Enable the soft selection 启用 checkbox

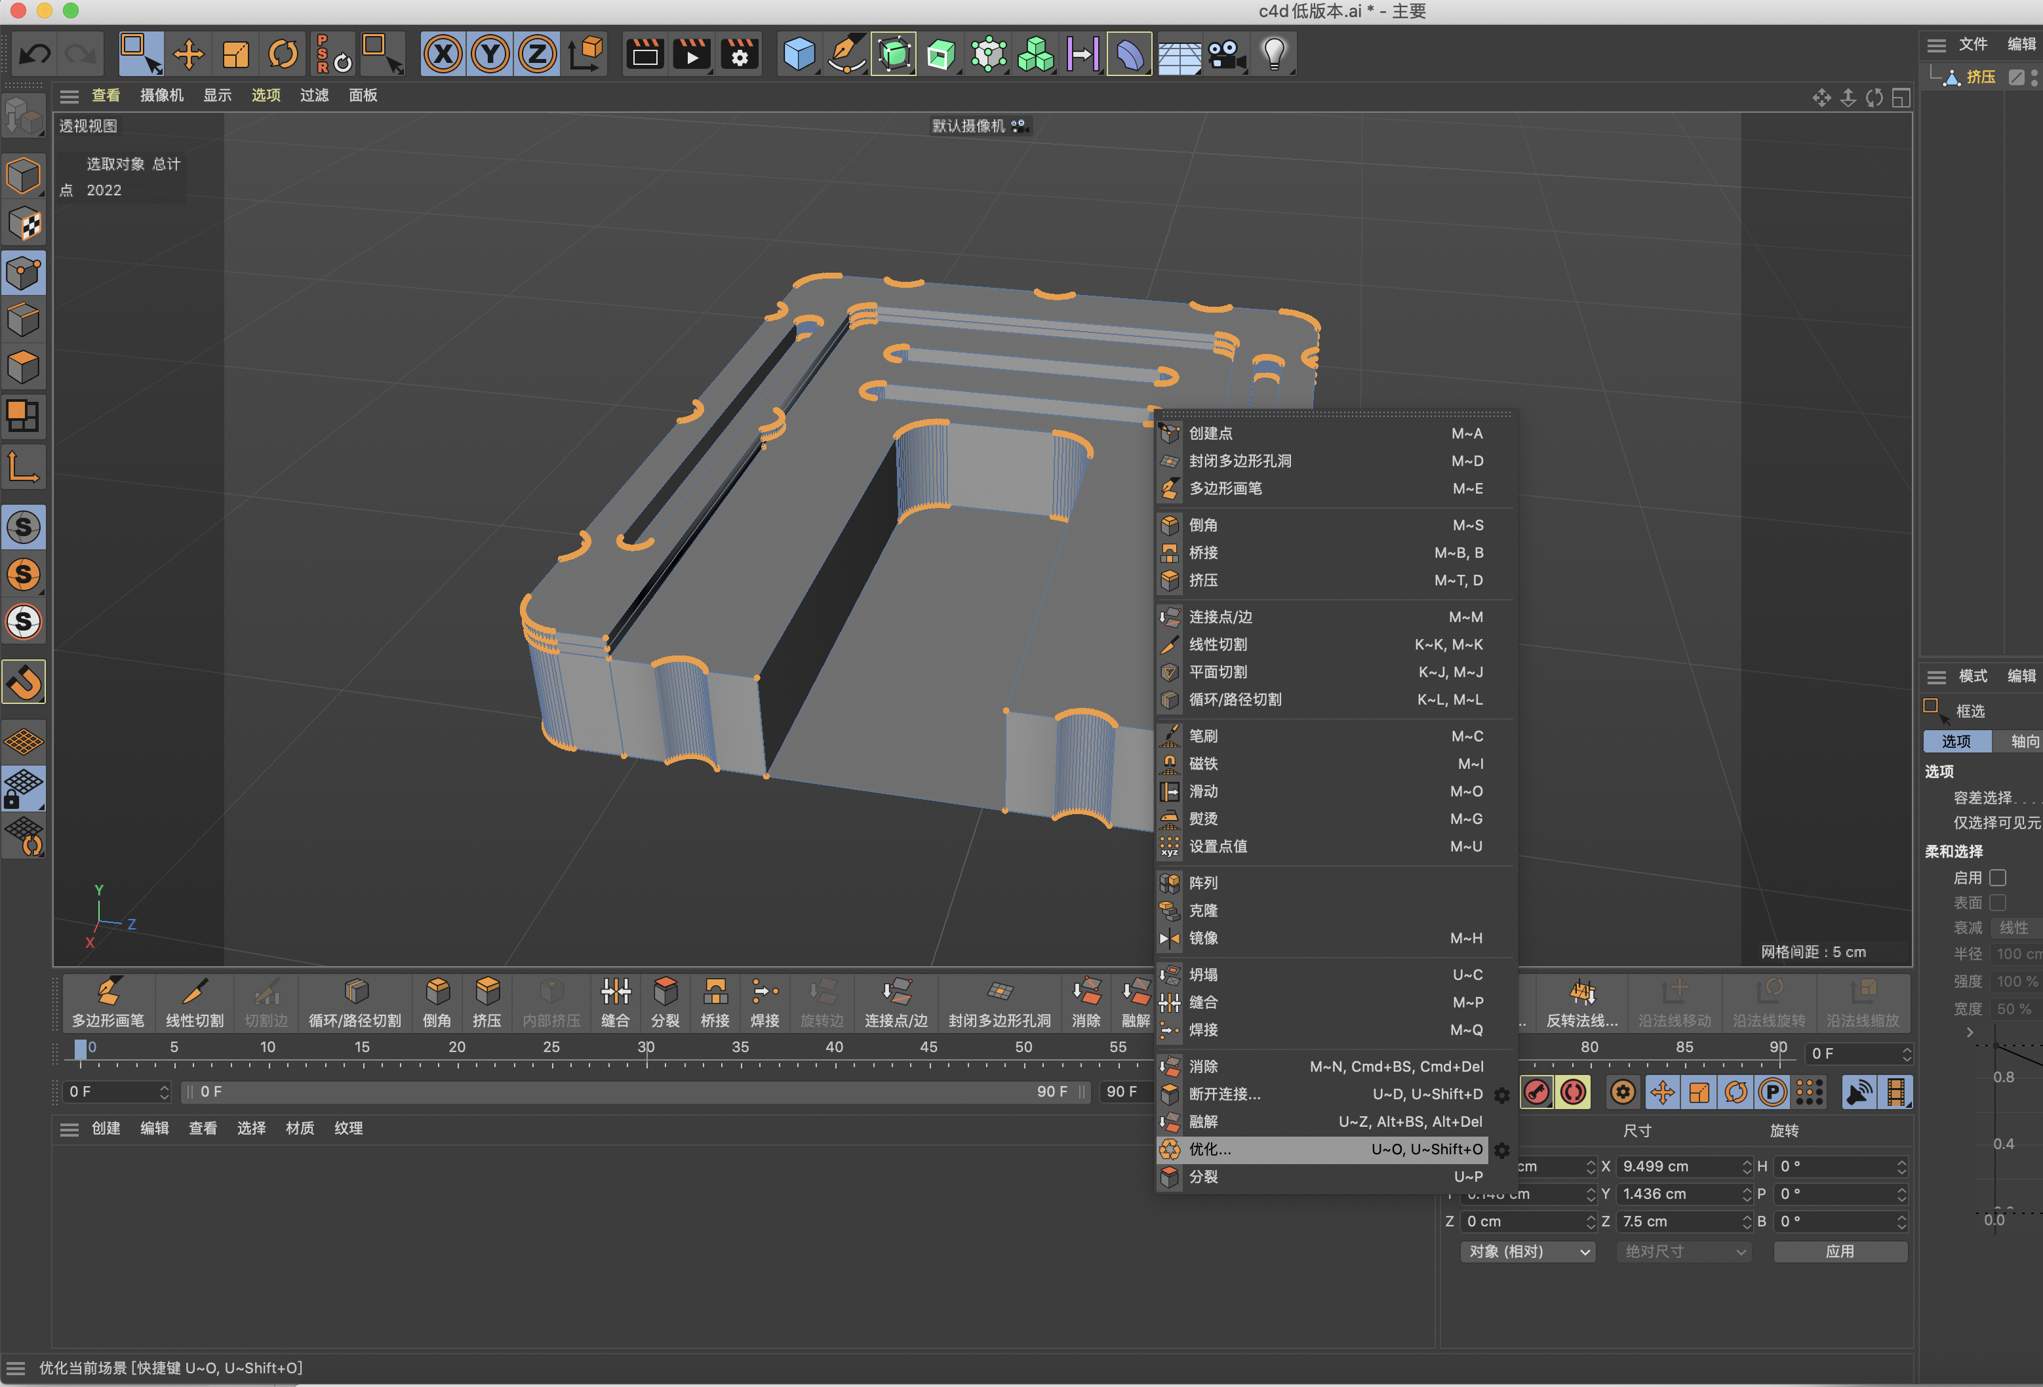[1997, 877]
